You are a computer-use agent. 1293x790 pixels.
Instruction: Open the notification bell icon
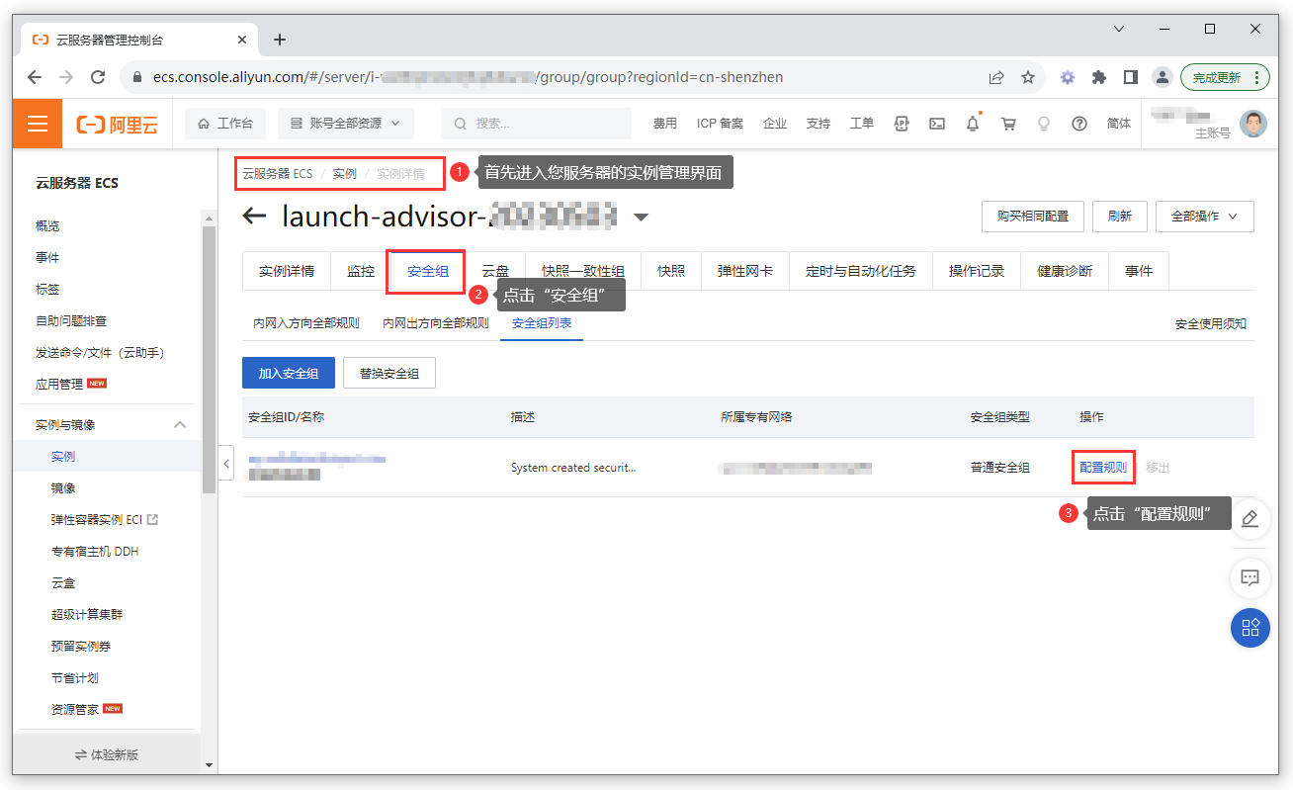point(973,124)
